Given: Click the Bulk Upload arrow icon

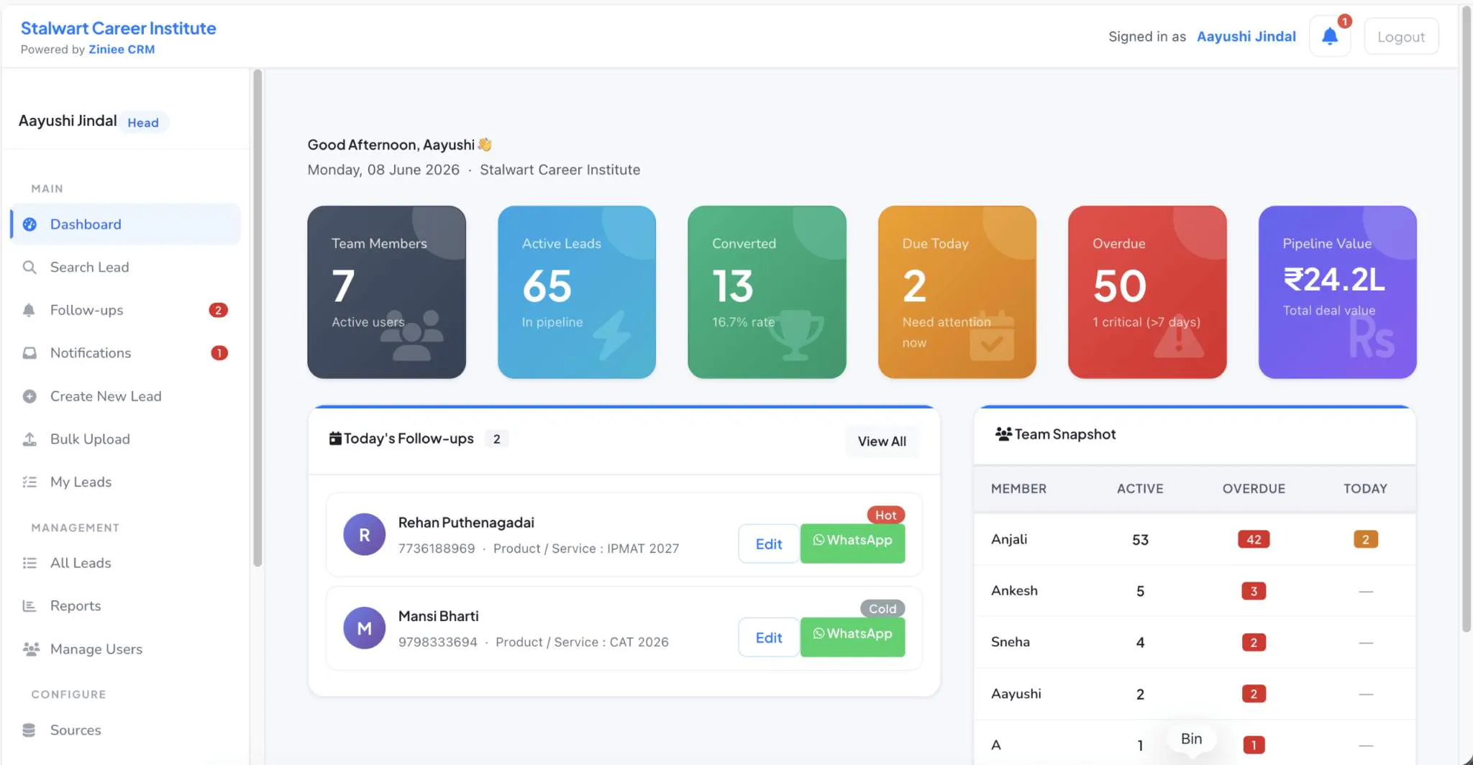Looking at the screenshot, I should (29, 439).
